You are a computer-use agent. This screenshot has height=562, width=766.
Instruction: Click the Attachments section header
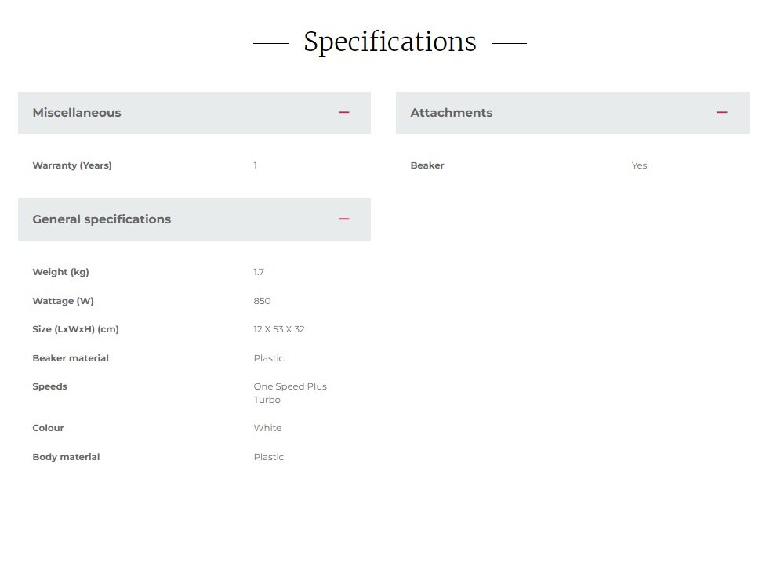pyautogui.click(x=452, y=113)
